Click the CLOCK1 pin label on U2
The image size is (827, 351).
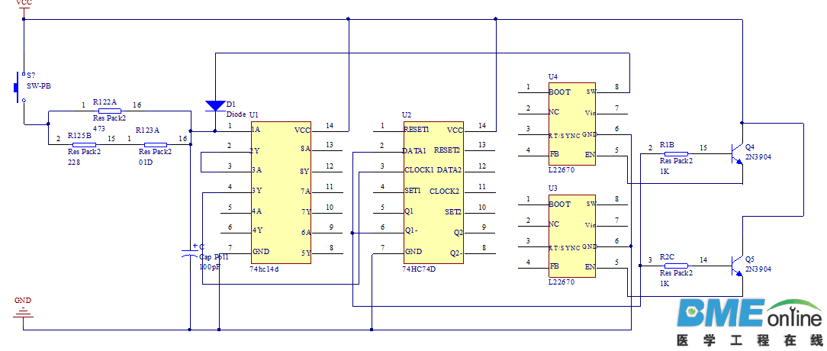(419, 170)
